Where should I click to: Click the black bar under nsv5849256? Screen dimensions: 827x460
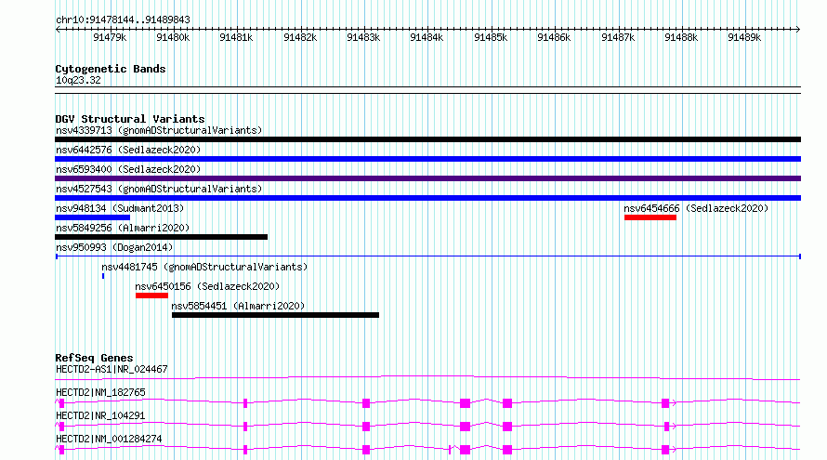161,237
